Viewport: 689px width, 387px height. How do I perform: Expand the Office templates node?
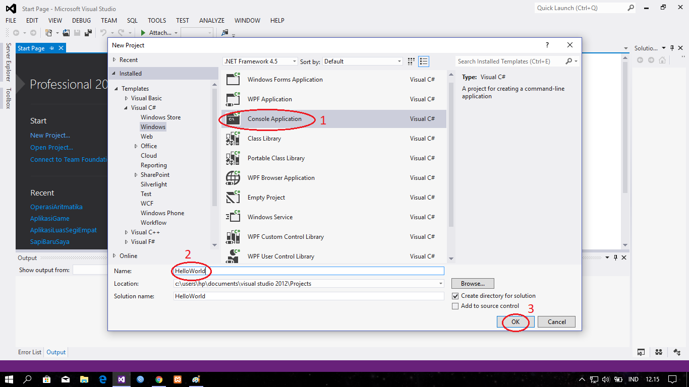[x=135, y=146]
